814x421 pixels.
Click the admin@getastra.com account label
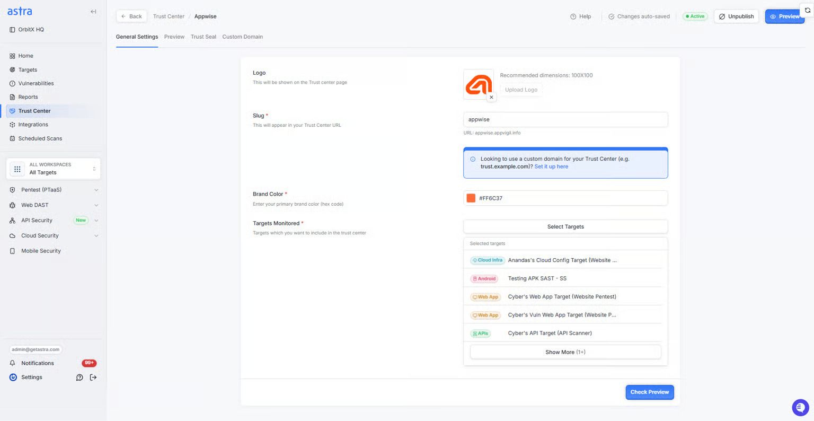36,349
